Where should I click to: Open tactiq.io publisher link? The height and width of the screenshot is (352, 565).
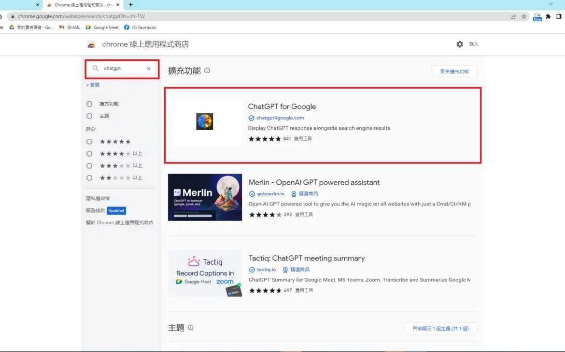266,270
